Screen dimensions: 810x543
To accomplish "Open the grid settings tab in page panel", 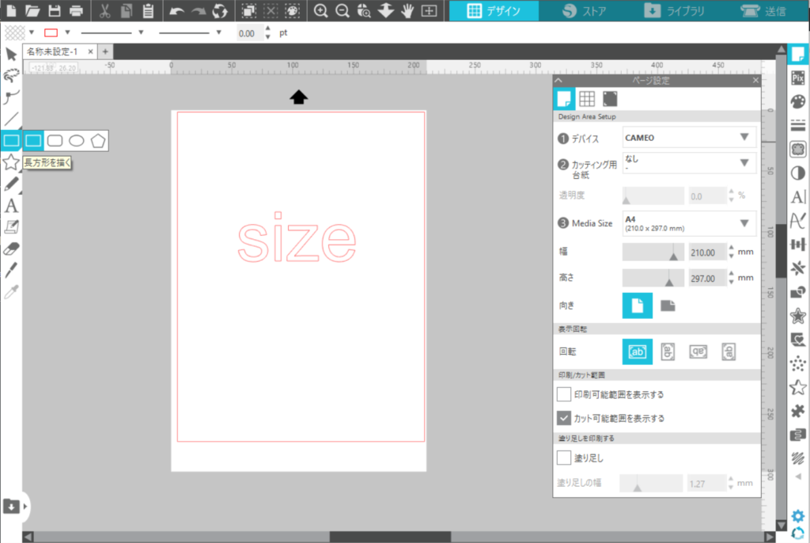I will click(586, 98).
